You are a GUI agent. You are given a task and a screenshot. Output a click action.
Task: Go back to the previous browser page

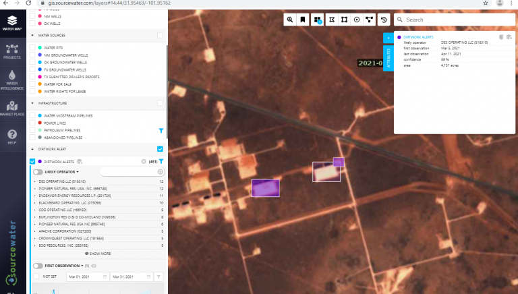6,3
